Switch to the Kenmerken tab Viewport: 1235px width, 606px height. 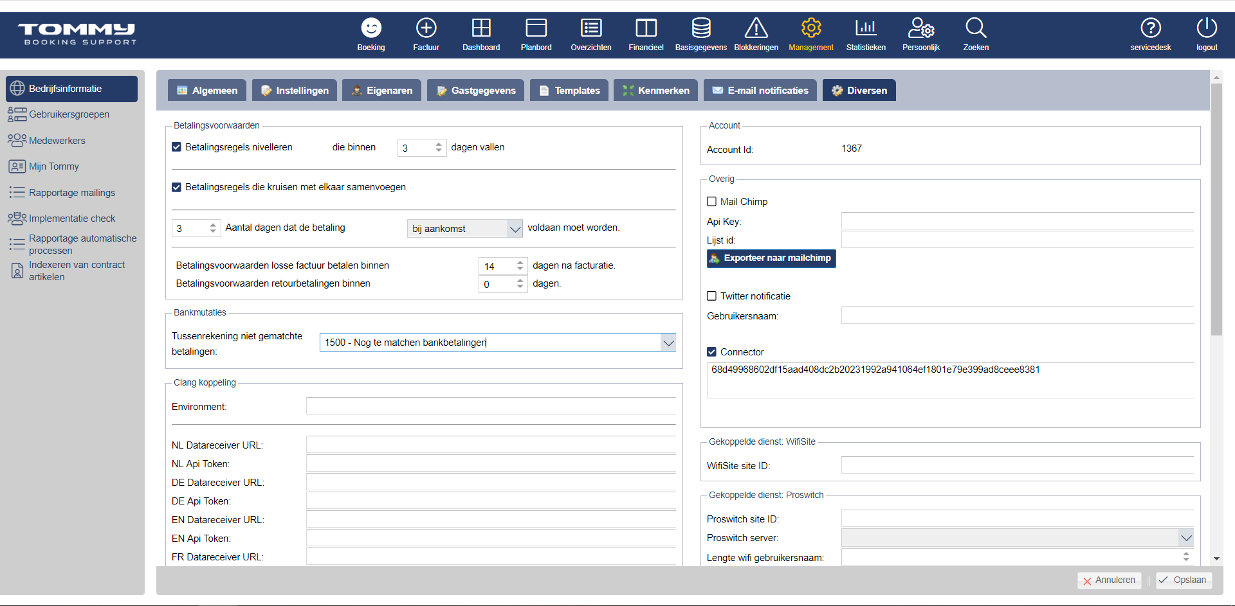[x=655, y=91]
